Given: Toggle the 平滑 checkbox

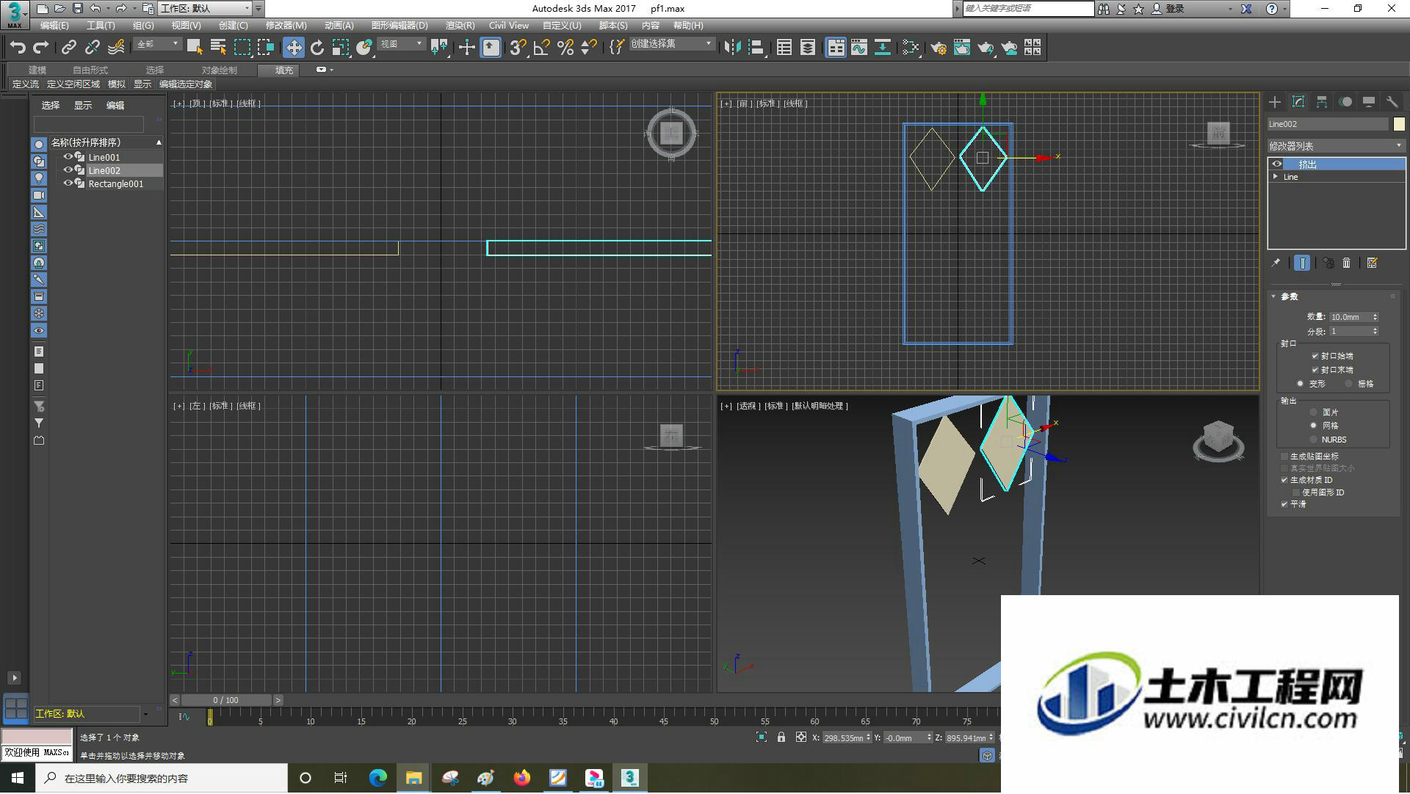Looking at the screenshot, I should (x=1284, y=504).
